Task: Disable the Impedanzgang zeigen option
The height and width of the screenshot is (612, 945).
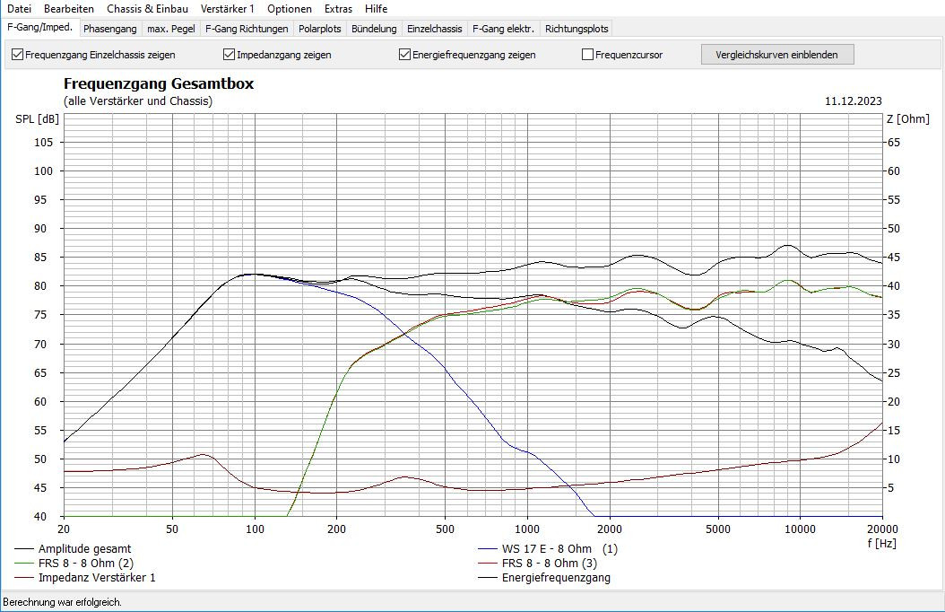Action: [230, 54]
